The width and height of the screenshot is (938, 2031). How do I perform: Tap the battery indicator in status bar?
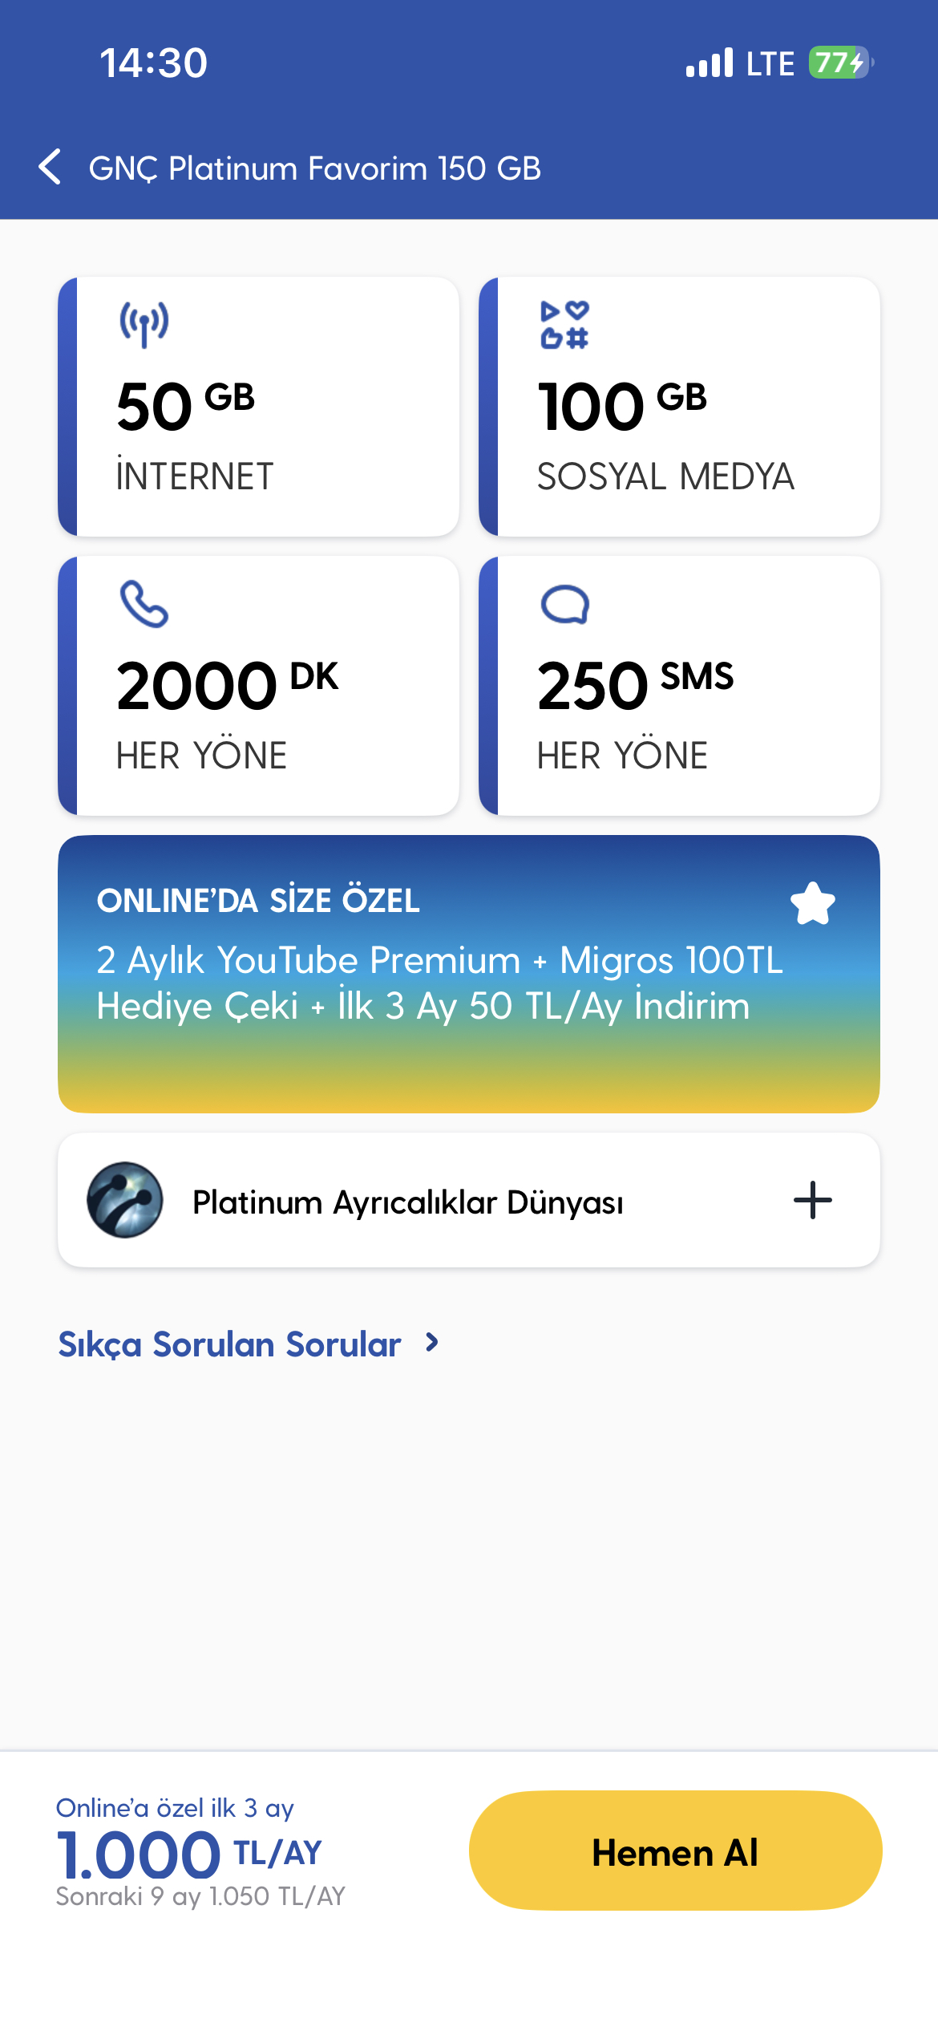tap(841, 63)
